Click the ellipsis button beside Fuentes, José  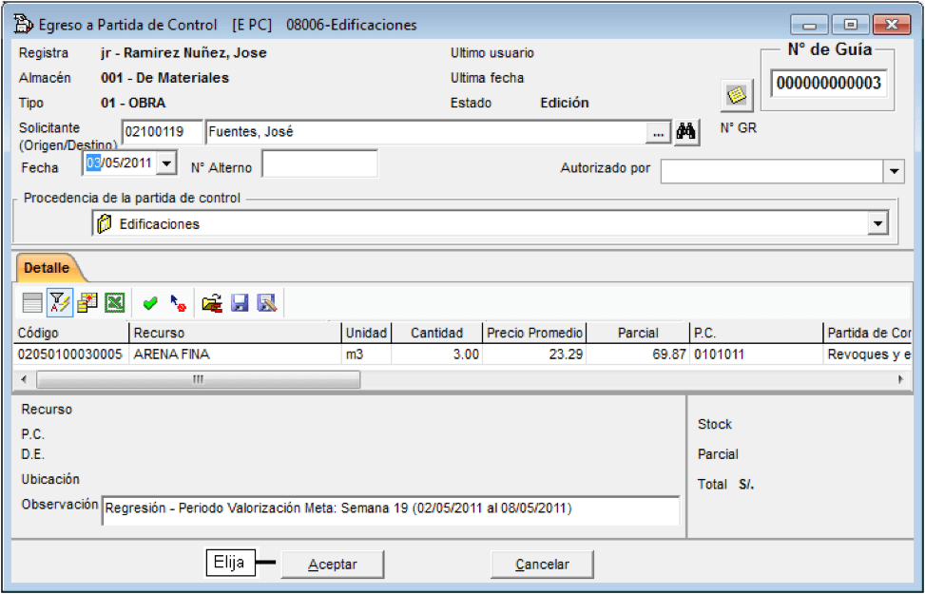659,133
